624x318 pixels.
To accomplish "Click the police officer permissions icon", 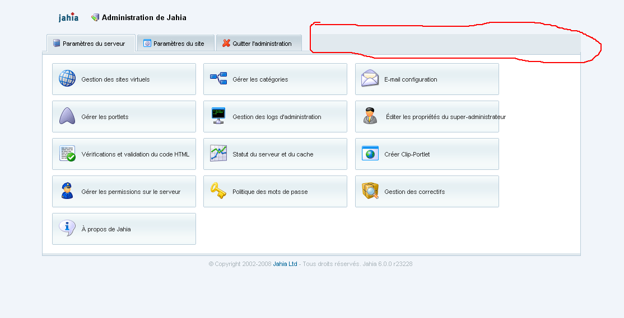I will (x=67, y=191).
